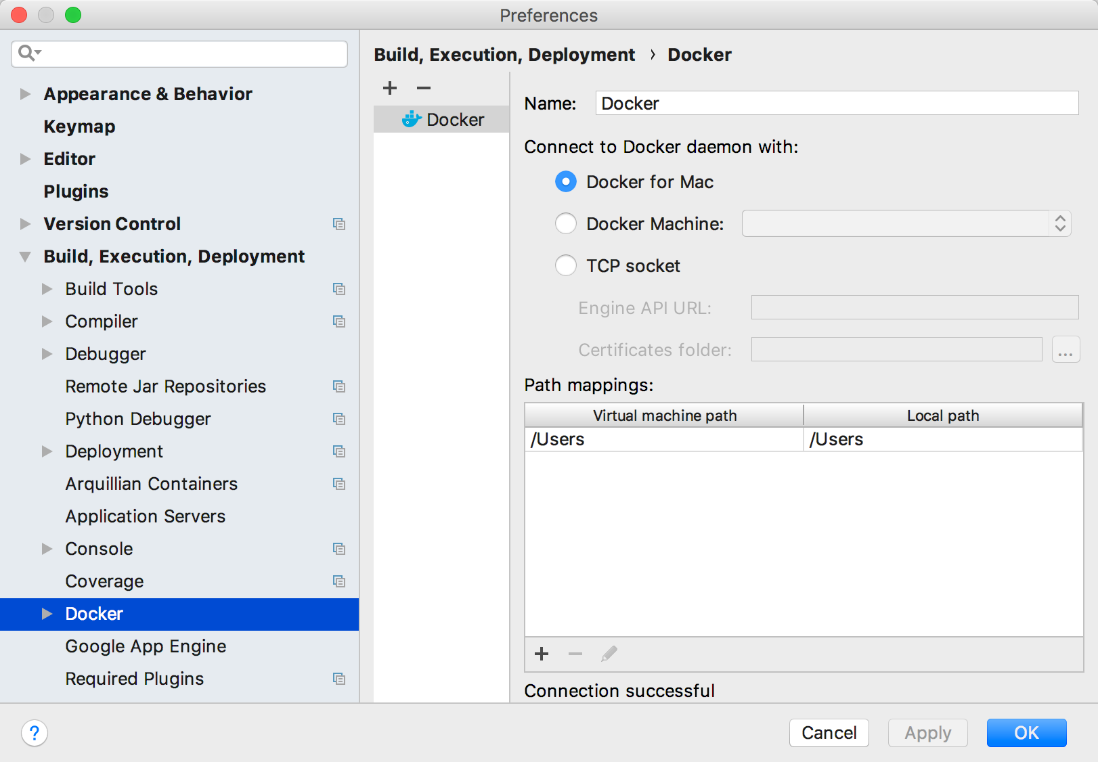Click the project-level icon beside Python Debugger
1098x762 pixels.
pyautogui.click(x=339, y=419)
